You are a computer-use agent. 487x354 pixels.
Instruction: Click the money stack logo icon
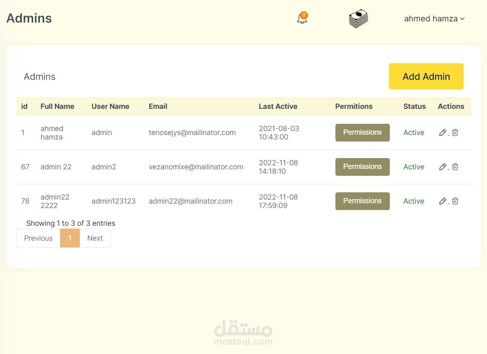tap(358, 18)
